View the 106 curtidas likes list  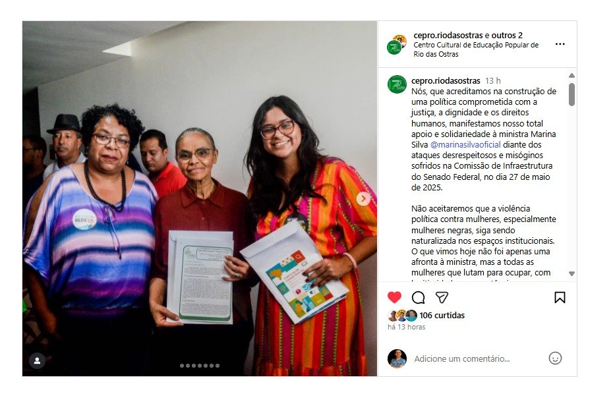point(442,315)
